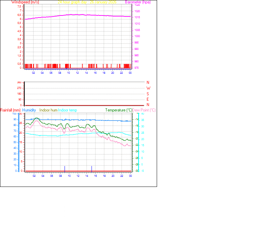Select the Rainfall (mm) legend label
This screenshot has height=230, width=275.
point(10,110)
